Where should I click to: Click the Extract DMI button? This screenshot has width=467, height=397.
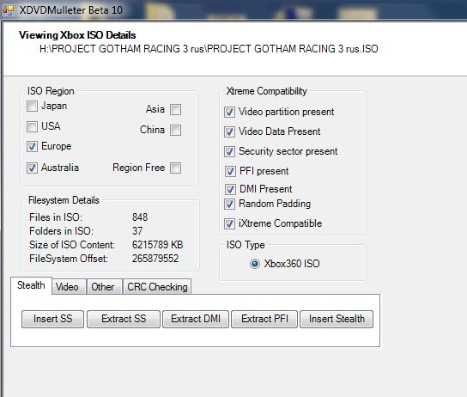[196, 319]
